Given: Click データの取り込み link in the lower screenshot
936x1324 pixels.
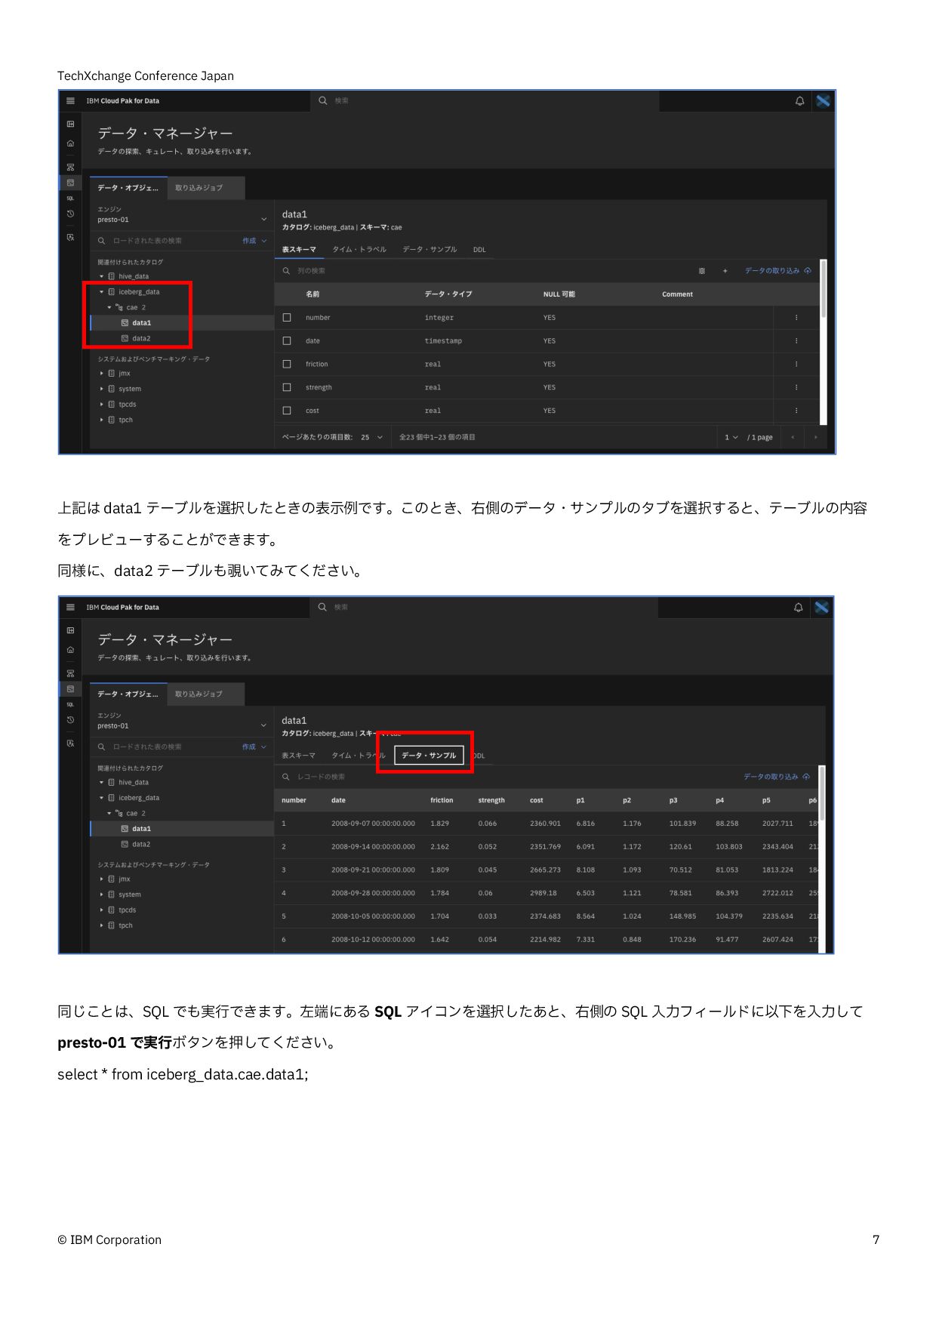Looking at the screenshot, I should pos(776,777).
